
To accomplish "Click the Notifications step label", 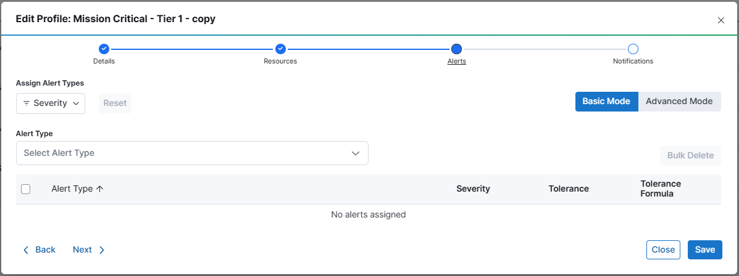I will tap(633, 61).
